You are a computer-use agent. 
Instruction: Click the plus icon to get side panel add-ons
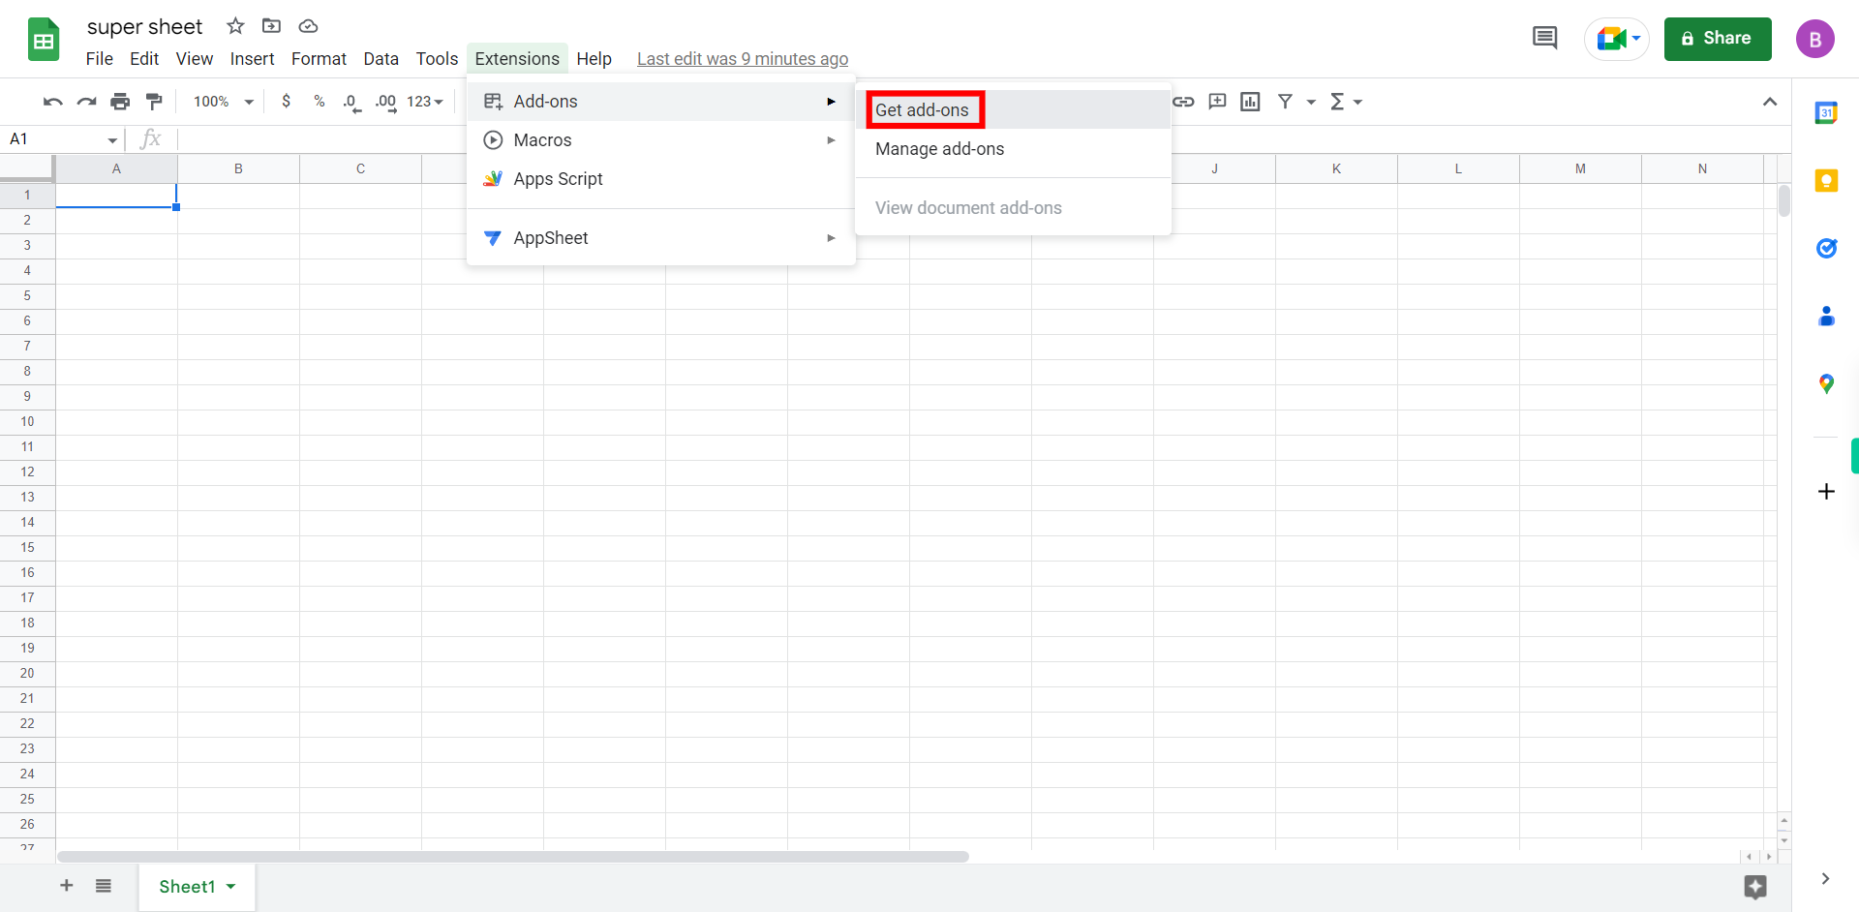tap(1826, 492)
